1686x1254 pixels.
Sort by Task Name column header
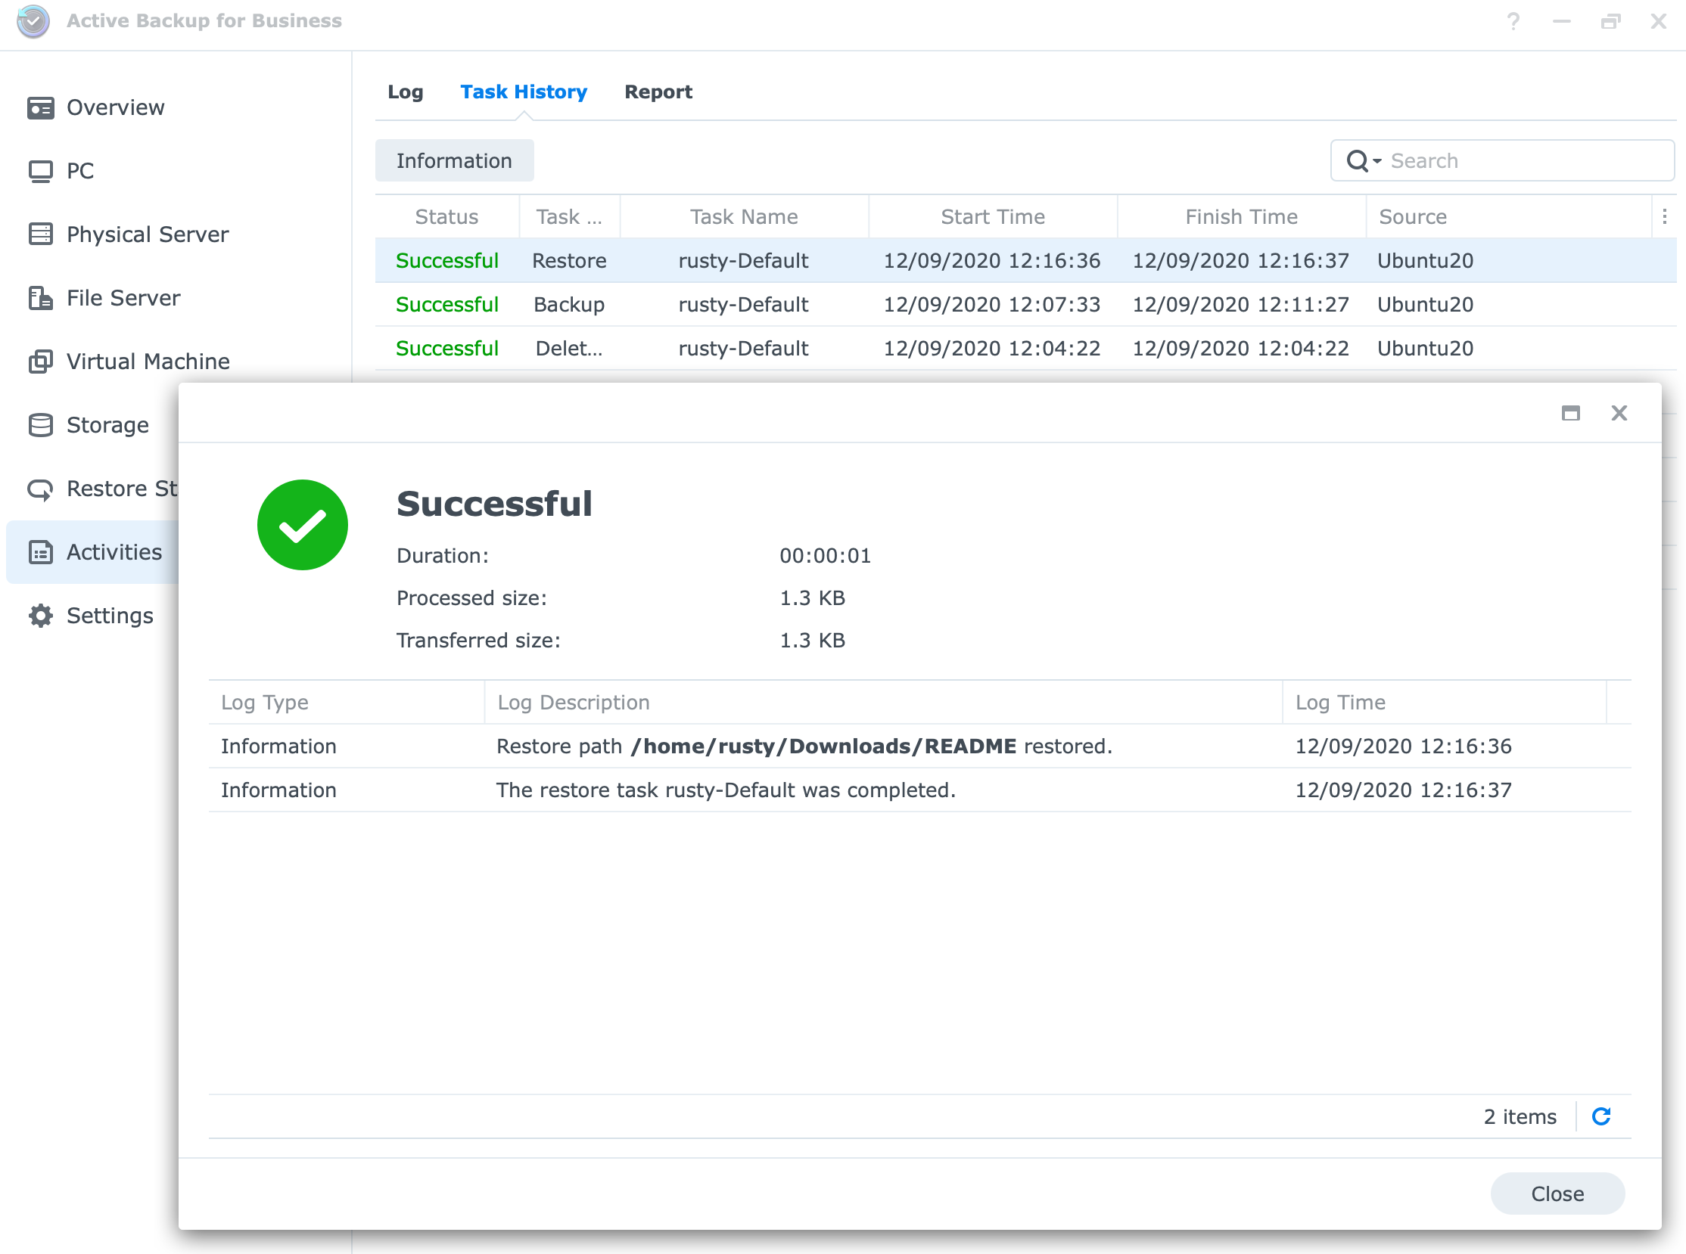[x=744, y=216]
